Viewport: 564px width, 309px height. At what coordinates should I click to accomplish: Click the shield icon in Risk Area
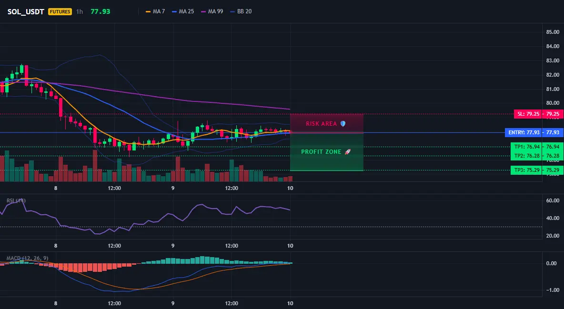coord(343,123)
